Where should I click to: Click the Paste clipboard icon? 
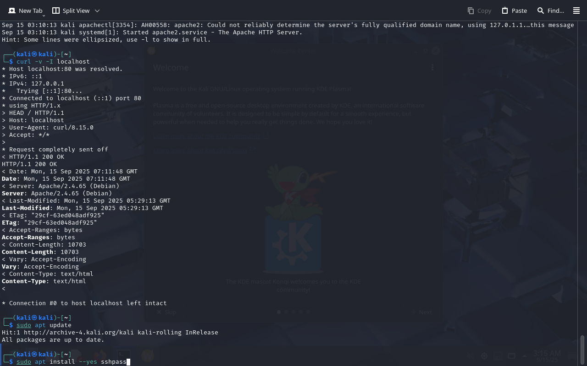click(505, 11)
